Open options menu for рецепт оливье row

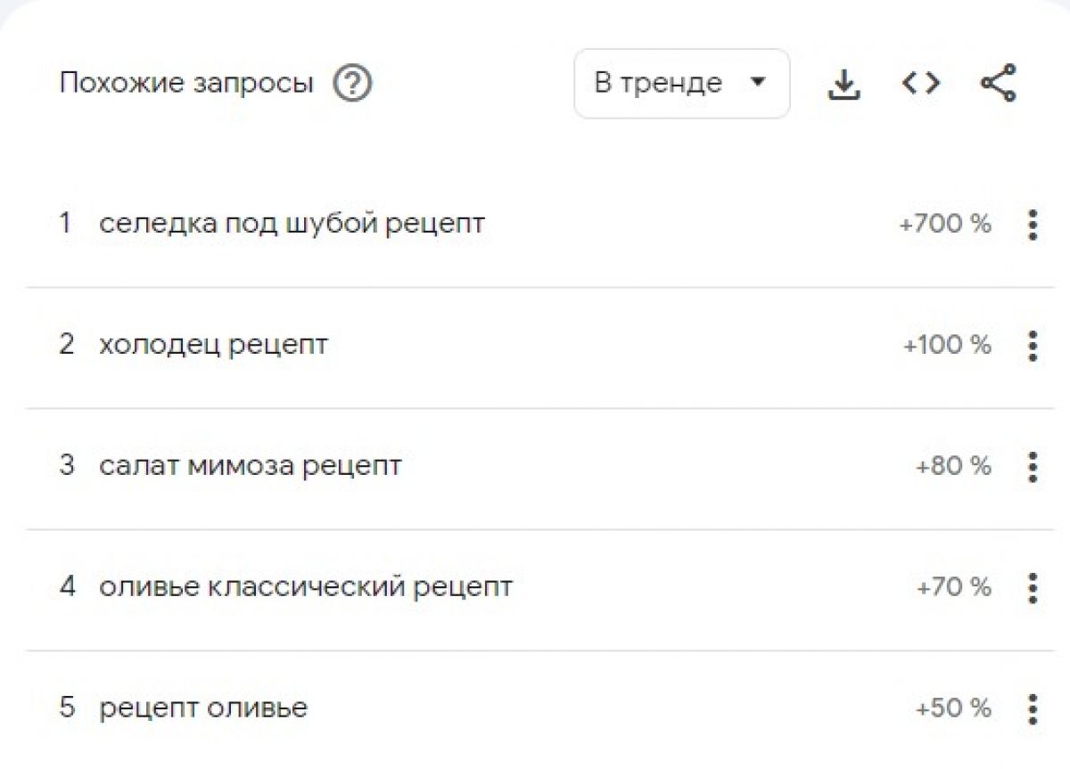point(1033,708)
